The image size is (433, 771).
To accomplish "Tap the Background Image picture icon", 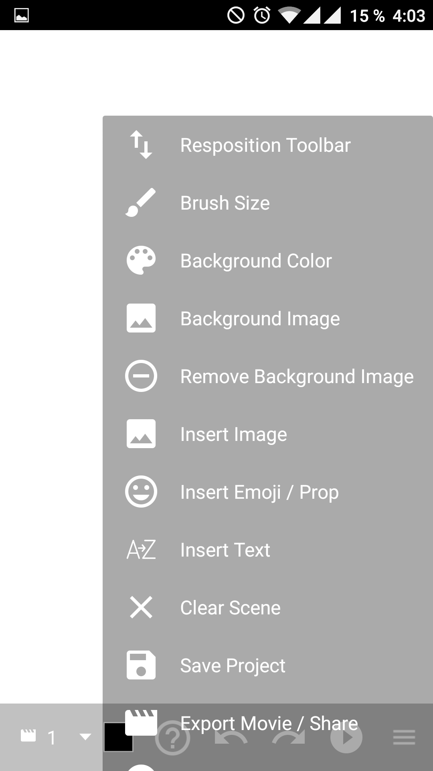I will coord(141,318).
